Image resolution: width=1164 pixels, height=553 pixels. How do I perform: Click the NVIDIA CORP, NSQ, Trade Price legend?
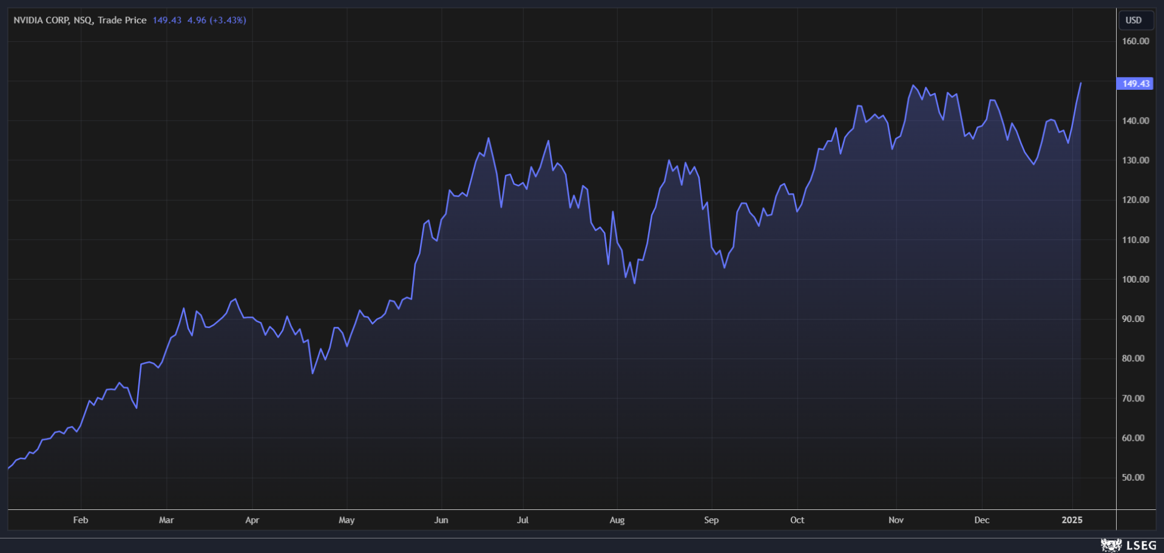point(80,20)
